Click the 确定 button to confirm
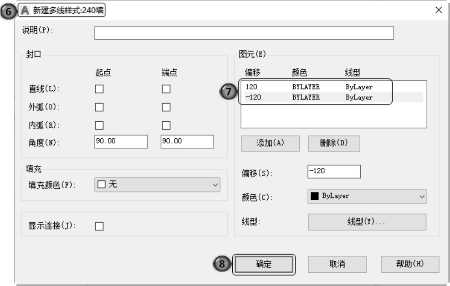 [264, 264]
